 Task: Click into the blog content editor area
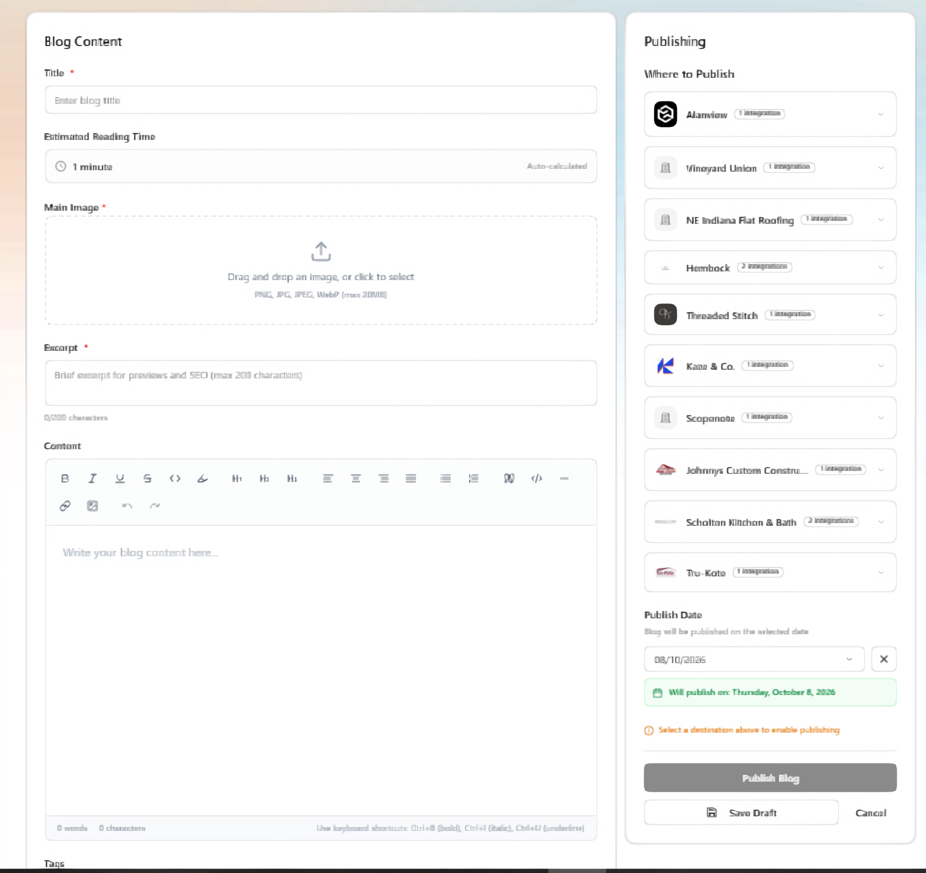(x=321, y=670)
